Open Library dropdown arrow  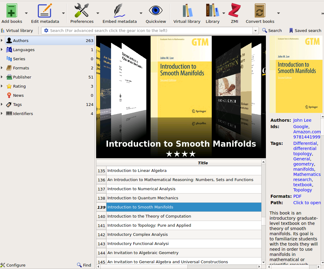(224, 13)
